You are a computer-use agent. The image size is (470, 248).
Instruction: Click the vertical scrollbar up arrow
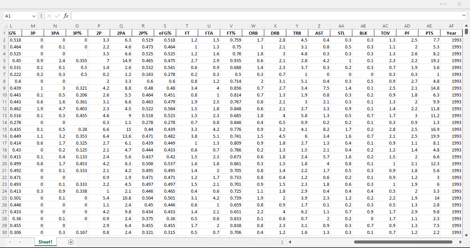point(466,25)
